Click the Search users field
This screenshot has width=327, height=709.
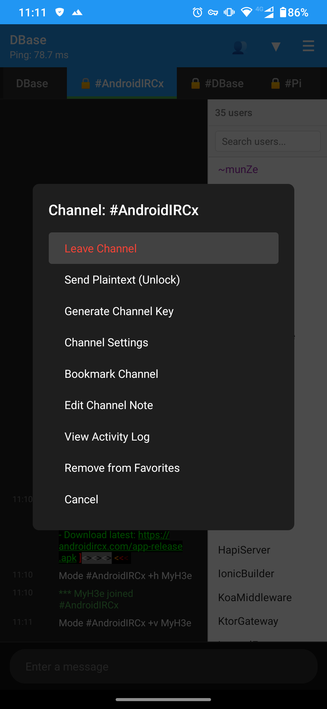[268, 141]
